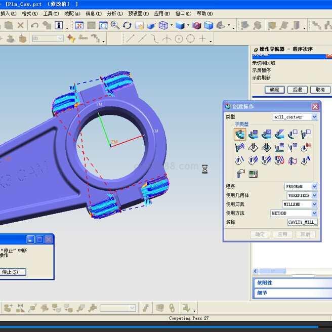This screenshot has width=332, height=332.
Task: Expand the 依附性 (Dependencies) panel section
Action: coord(265,283)
